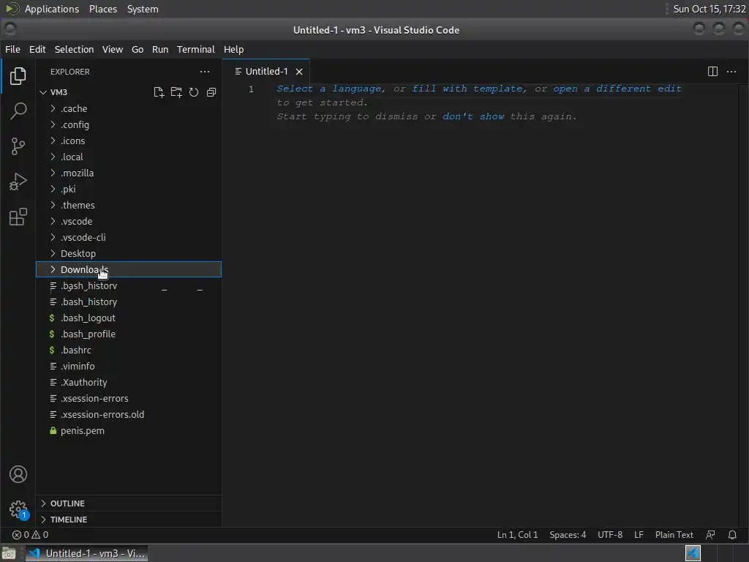Split the editor to the right
The image size is (749, 562).
point(712,72)
